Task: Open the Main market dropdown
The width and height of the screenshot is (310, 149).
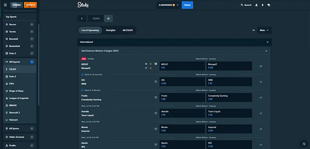Action: (x=264, y=30)
